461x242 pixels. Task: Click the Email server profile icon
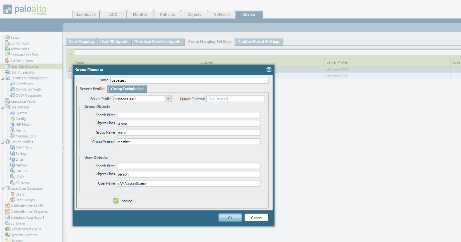click(13, 159)
